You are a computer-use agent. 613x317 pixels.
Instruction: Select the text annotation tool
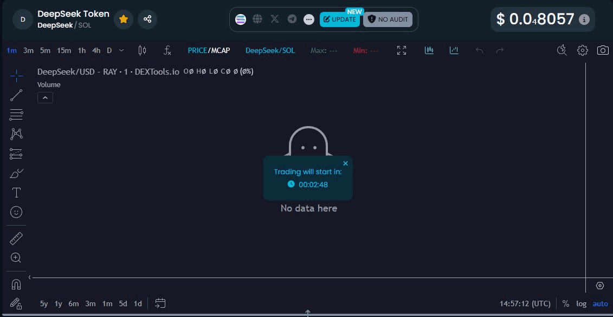point(16,193)
